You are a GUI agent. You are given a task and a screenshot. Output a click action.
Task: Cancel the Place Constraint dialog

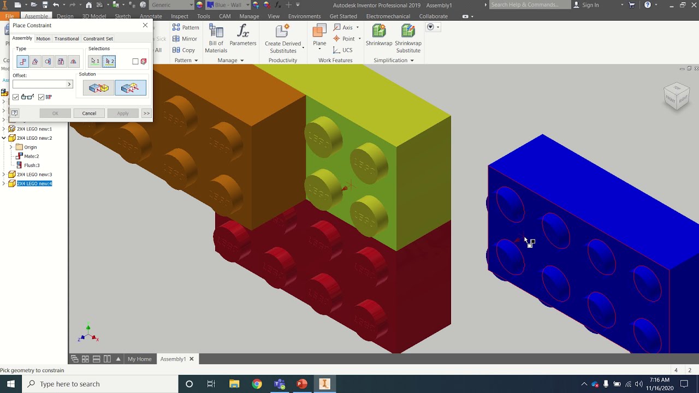(x=89, y=113)
